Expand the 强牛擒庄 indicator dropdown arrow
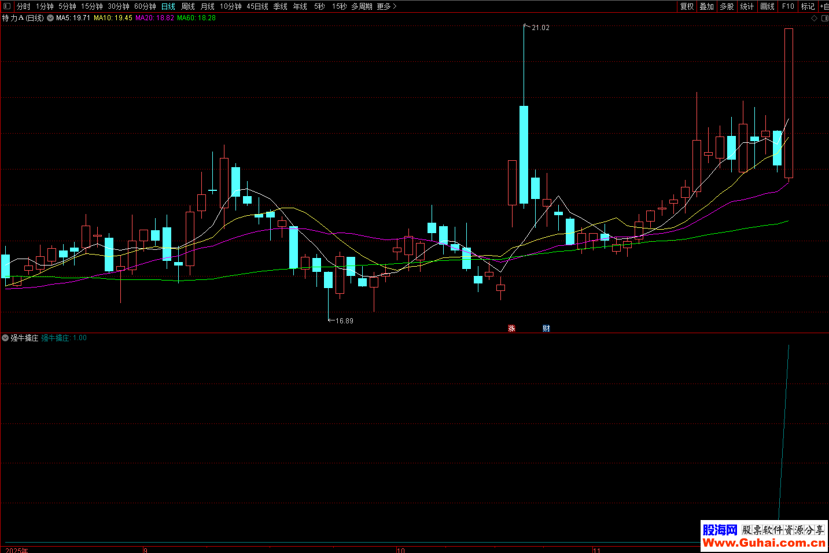 [x=5, y=338]
